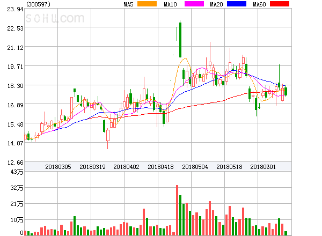This screenshot has height=236, width=322.
Task: Click the 21.12 price axis label
Action: [x=15, y=48]
